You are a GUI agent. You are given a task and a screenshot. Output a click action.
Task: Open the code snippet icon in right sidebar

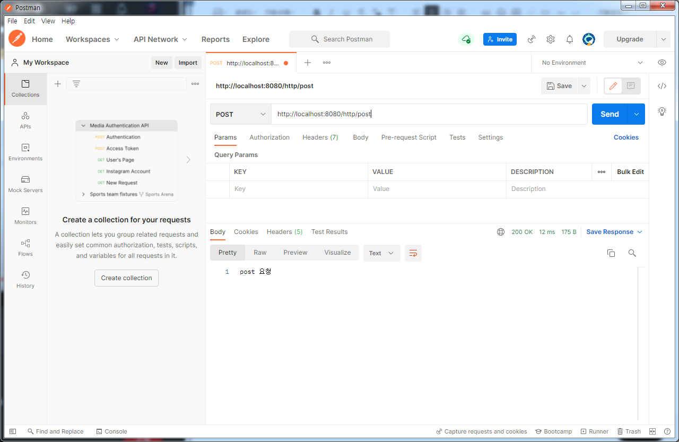[662, 86]
